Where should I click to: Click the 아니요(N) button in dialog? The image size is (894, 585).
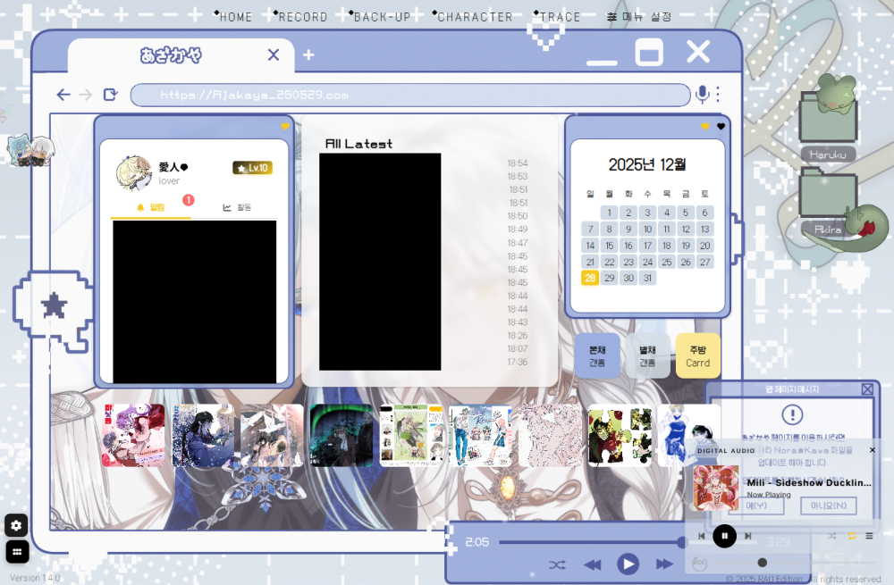point(827,506)
